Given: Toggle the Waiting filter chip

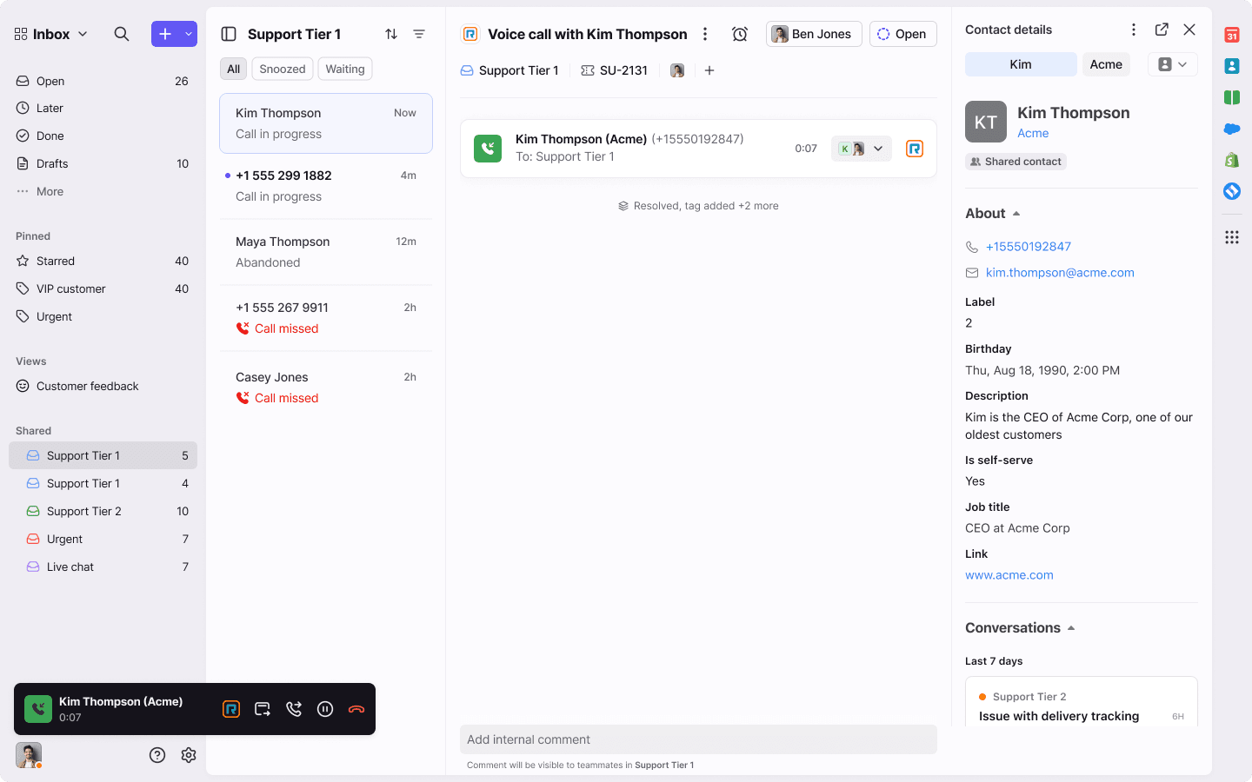Looking at the screenshot, I should click(344, 69).
